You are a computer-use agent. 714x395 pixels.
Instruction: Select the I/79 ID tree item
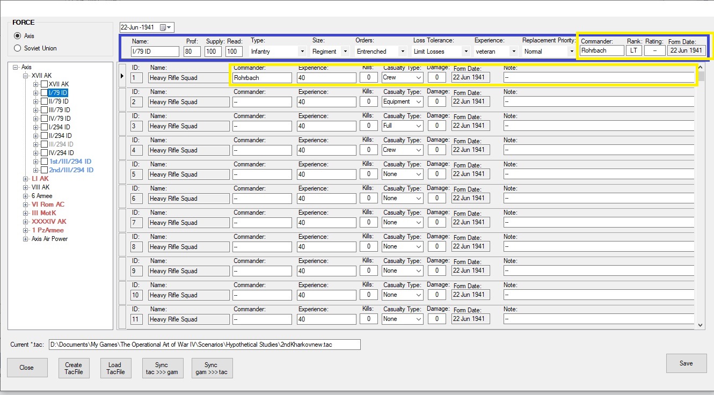click(58, 93)
